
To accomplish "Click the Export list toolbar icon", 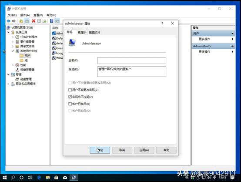I will point(44,21).
